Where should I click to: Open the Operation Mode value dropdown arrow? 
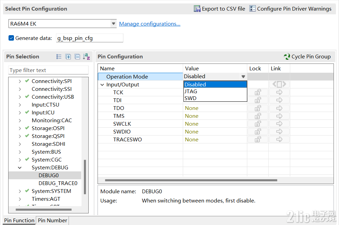243,76
